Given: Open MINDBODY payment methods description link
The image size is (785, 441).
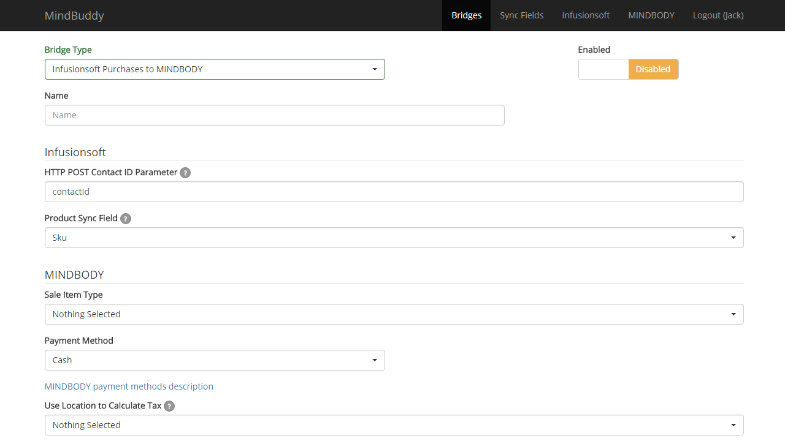Looking at the screenshot, I should tap(129, 386).
